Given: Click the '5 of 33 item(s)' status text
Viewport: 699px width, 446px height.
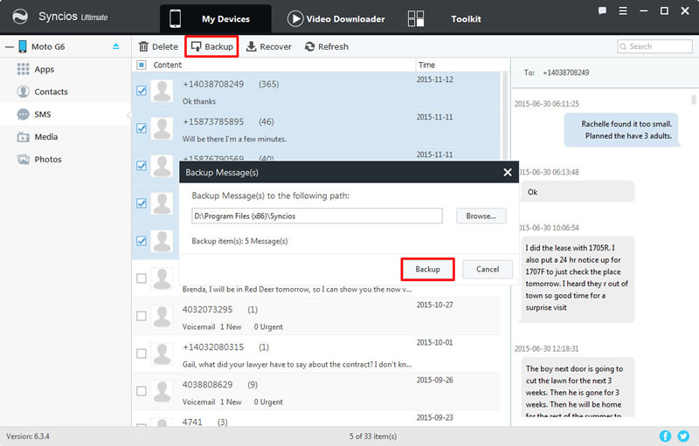Looking at the screenshot, I should [x=373, y=436].
